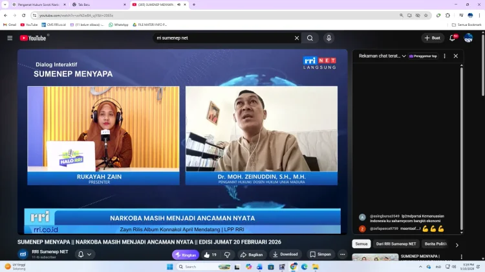
Task: Switch to Tab Baru tab
Action: coord(99,5)
